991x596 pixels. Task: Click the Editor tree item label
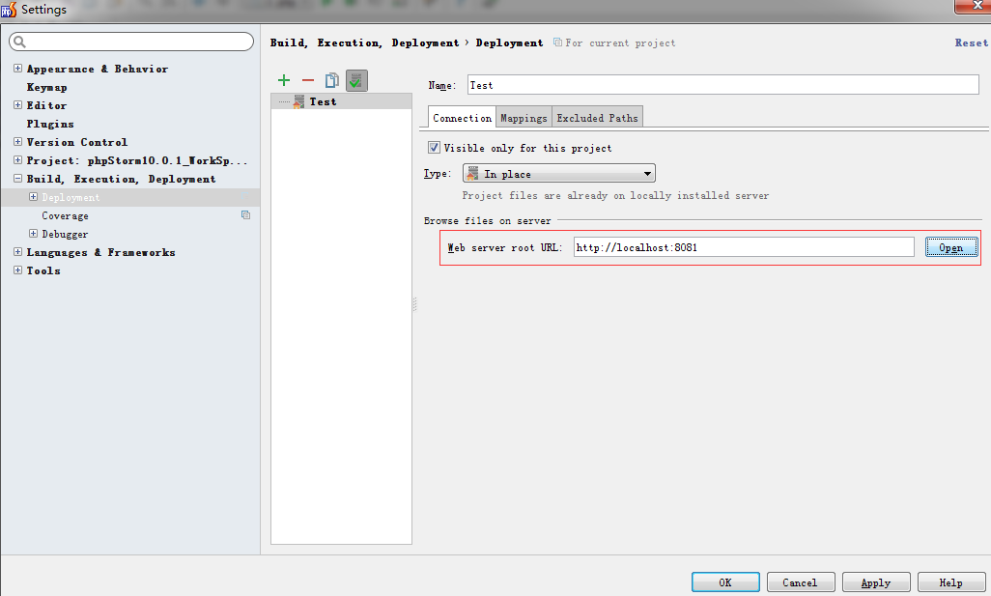coord(46,105)
